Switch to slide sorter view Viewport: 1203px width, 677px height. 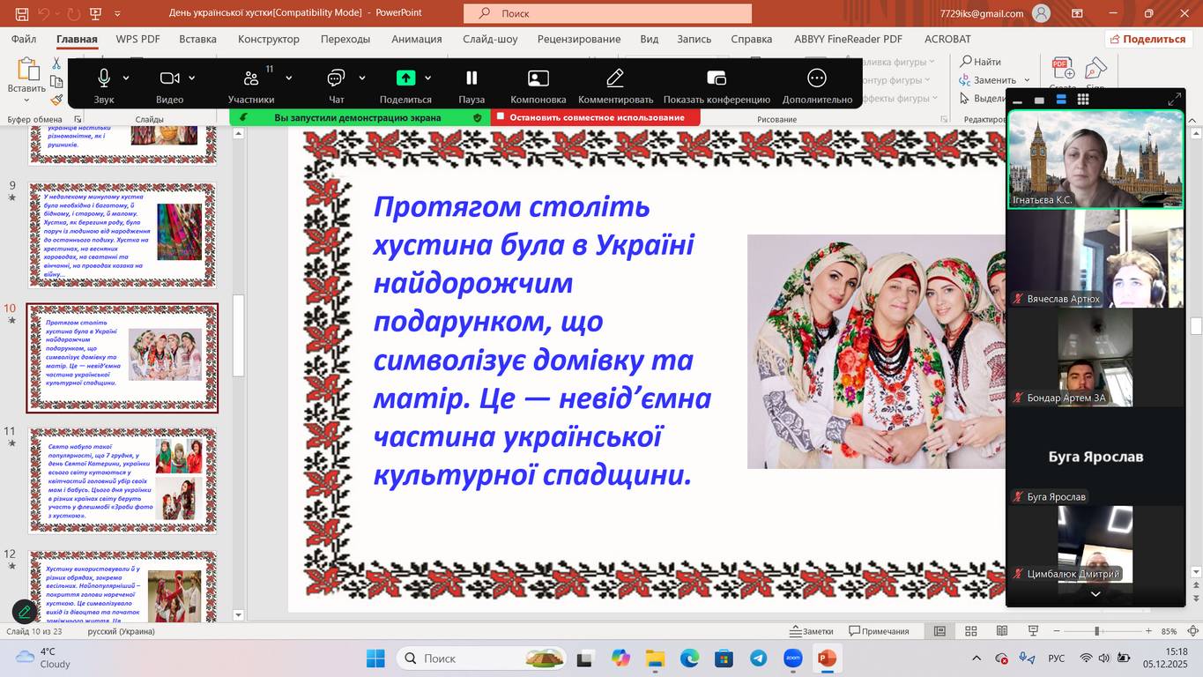971,631
